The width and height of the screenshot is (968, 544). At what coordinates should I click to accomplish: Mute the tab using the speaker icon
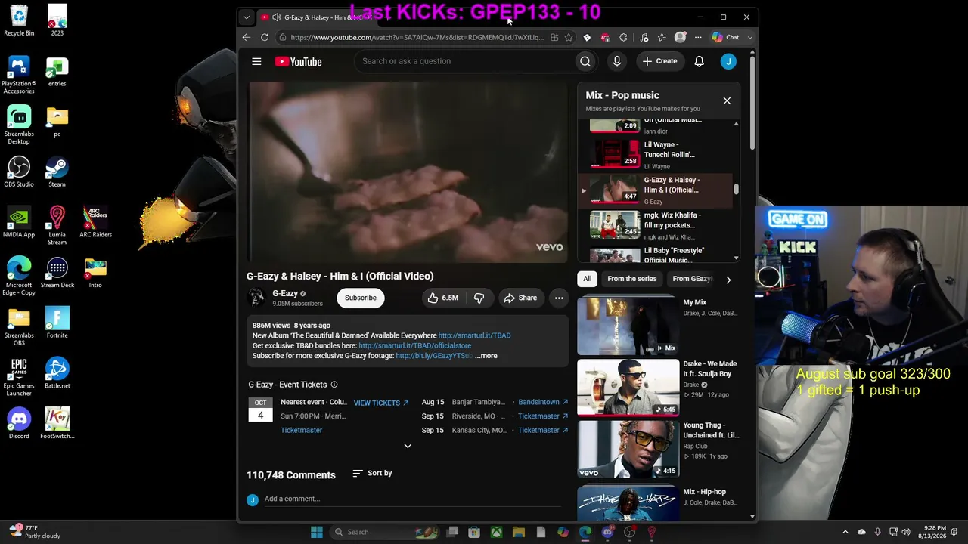pos(276,17)
